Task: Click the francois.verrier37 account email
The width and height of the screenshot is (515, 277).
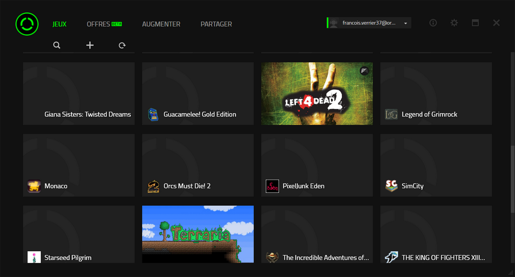Action: click(x=369, y=23)
